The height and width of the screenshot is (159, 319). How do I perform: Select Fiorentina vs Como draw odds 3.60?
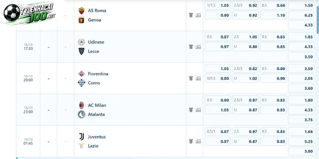301,88
